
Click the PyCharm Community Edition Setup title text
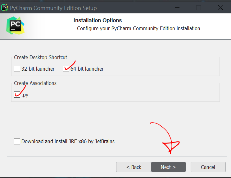(53, 8)
